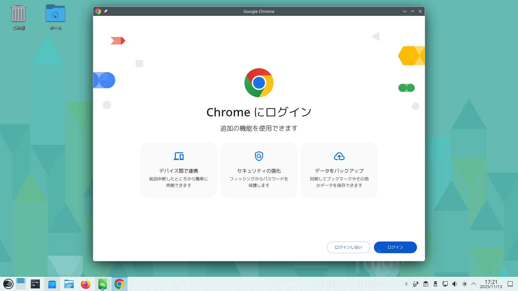Expand hidden system tray icons arrow

474,284
